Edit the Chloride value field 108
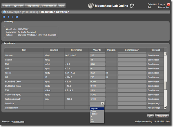Screen dimensions: 174x127 tap(97, 56)
